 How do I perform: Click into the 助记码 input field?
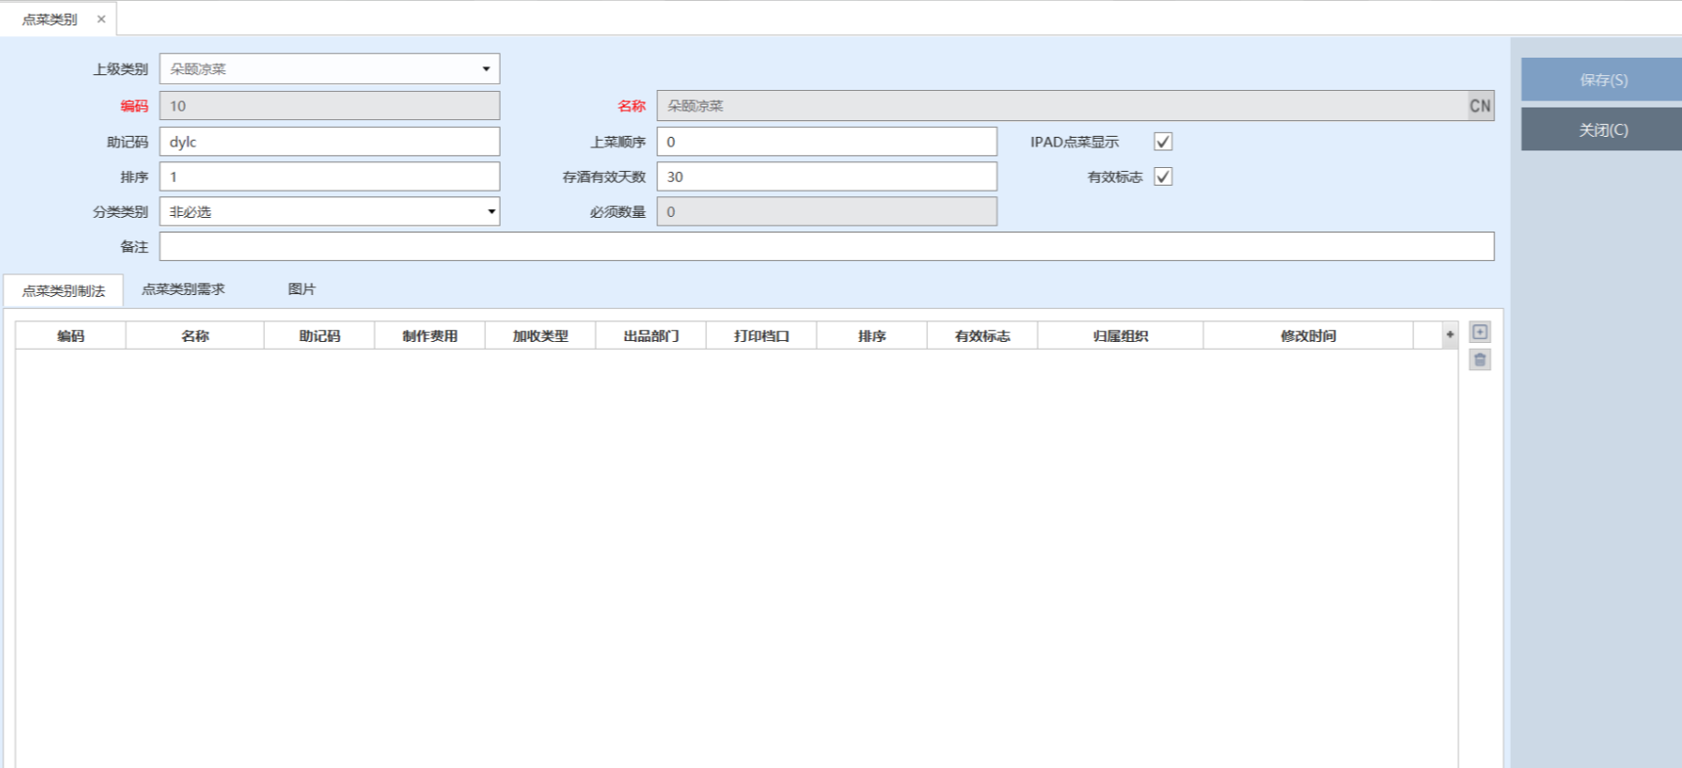(x=329, y=142)
